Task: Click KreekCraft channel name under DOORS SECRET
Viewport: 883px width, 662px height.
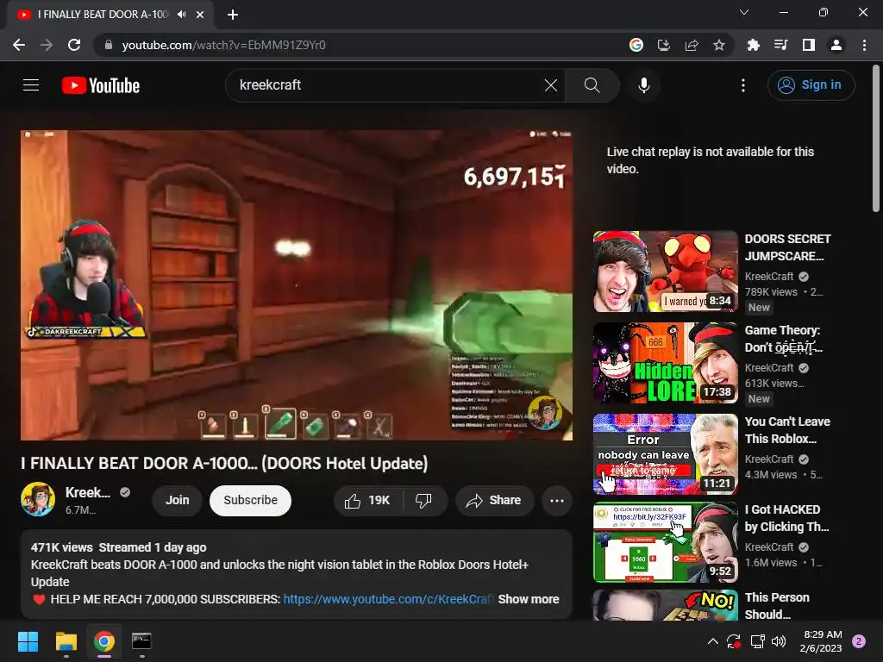Action: [x=768, y=277]
